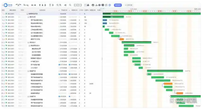
Task: Click the yellow status dot on row 9
Action: (x=6, y=39)
